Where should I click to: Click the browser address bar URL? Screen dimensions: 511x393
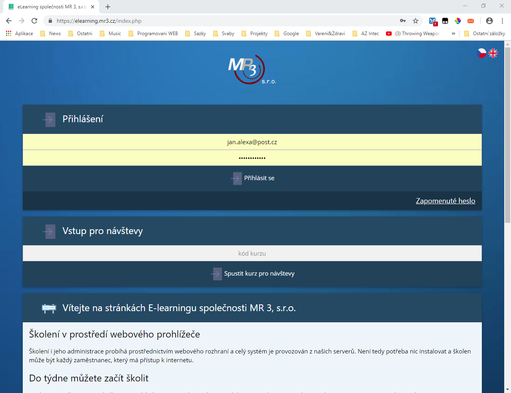99,21
